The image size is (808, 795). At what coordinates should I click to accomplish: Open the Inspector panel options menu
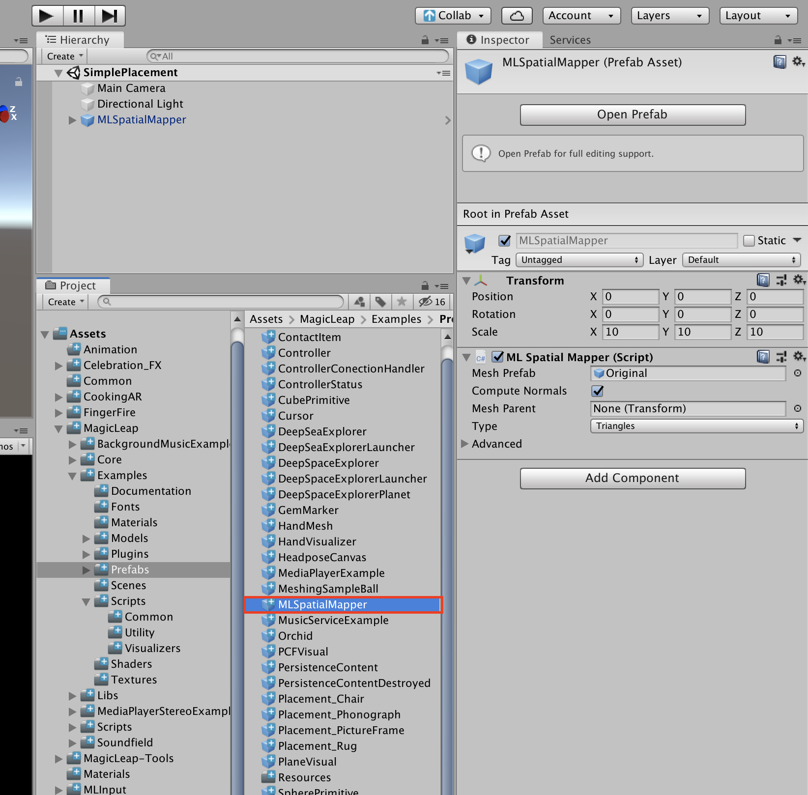[x=795, y=41]
